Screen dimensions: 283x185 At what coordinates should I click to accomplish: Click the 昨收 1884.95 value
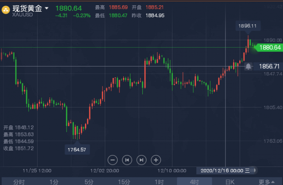[x=155, y=15]
